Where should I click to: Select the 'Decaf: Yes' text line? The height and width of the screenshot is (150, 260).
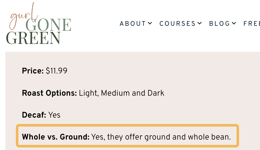pyautogui.click(x=41, y=115)
